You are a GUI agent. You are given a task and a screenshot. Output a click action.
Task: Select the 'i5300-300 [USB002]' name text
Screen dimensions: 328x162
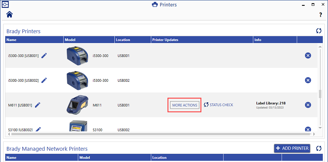tap(23, 80)
